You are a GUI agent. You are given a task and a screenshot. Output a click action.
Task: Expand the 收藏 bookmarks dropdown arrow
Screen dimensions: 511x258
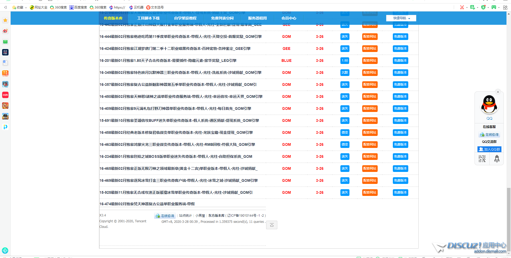(x=26, y=7)
